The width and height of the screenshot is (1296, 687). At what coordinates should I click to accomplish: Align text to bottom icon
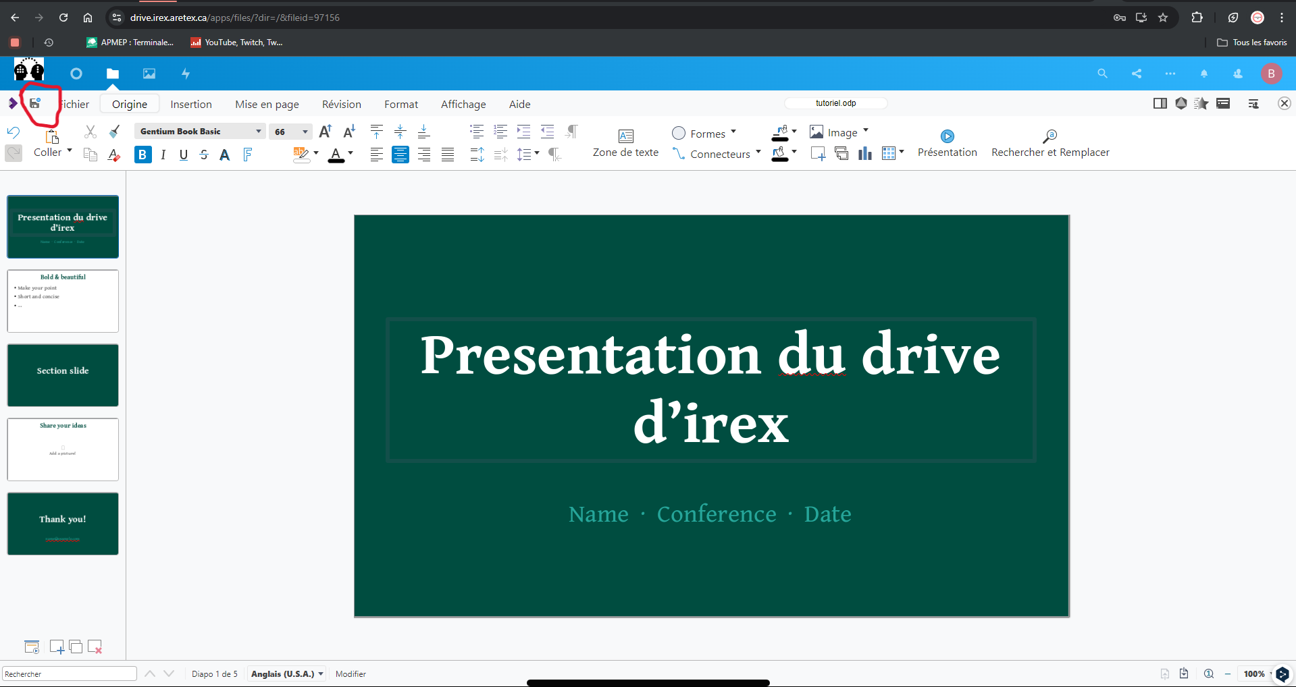[423, 132]
